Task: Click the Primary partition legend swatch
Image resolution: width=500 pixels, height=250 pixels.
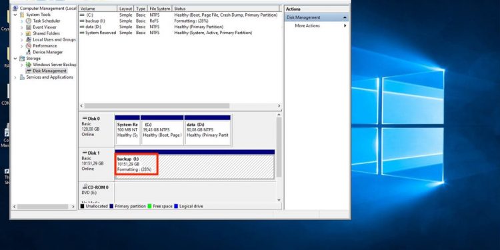Action: 111,206
